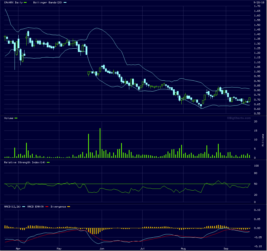Click the 80 RSI axis label

click(256, 173)
